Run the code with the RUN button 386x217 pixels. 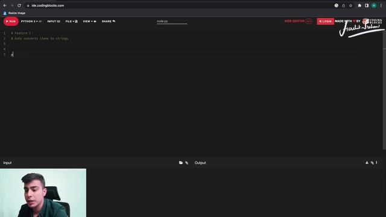tap(11, 22)
